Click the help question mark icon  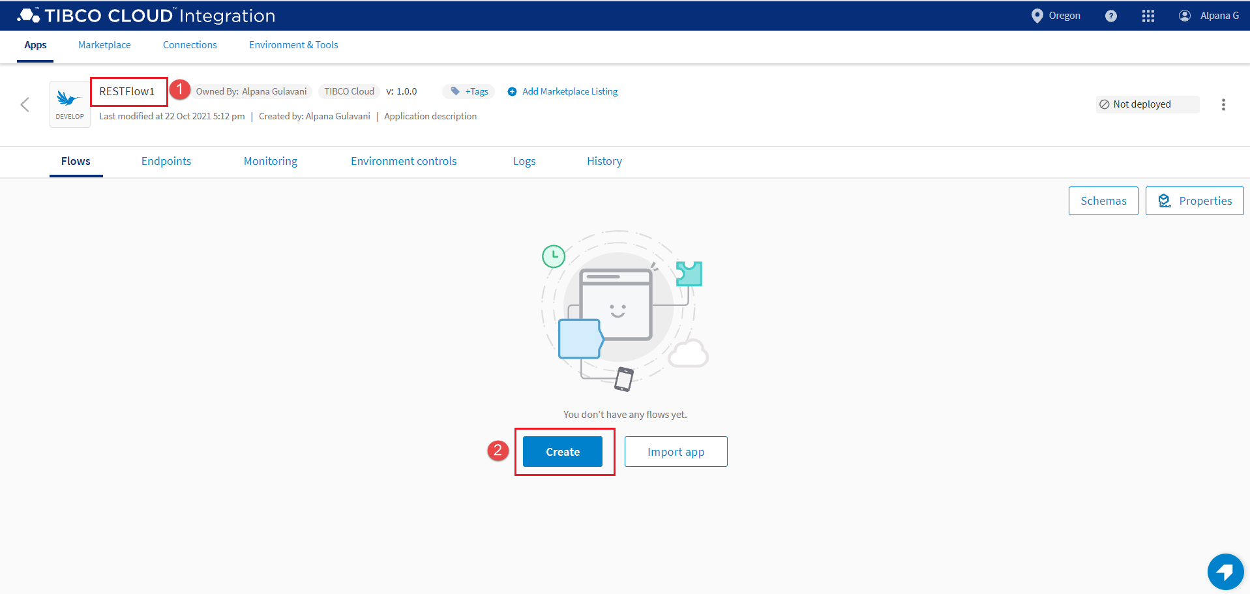click(x=1110, y=16)
